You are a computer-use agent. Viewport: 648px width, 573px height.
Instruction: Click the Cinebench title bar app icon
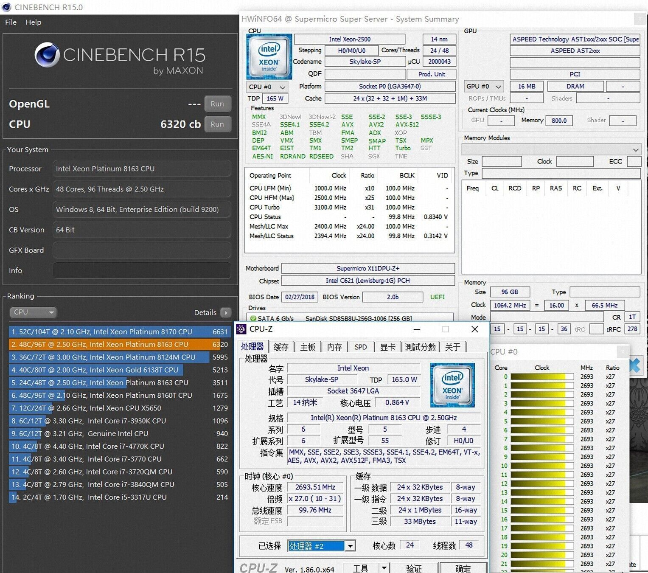point(6,7)
